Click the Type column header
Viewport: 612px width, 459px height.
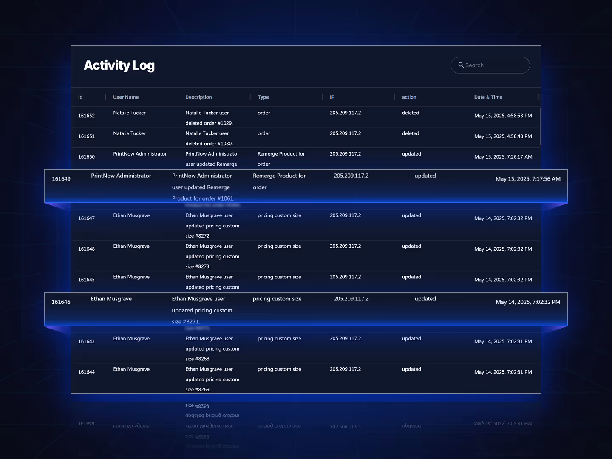tap(263, 97)
